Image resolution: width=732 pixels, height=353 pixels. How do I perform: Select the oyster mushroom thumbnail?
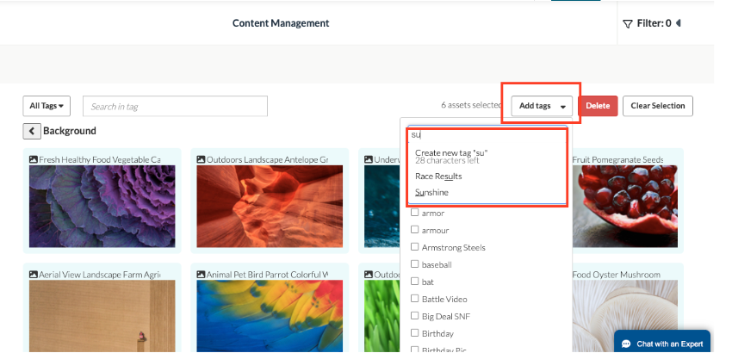(624, 316)
